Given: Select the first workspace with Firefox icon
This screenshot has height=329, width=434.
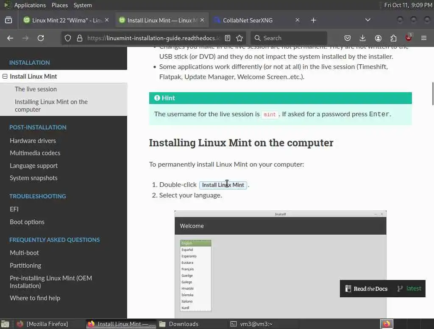Looking at the screenshot, I should [x=387, y=324].
